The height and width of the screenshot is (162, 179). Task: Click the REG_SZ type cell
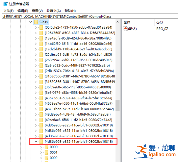pos(162,29)
